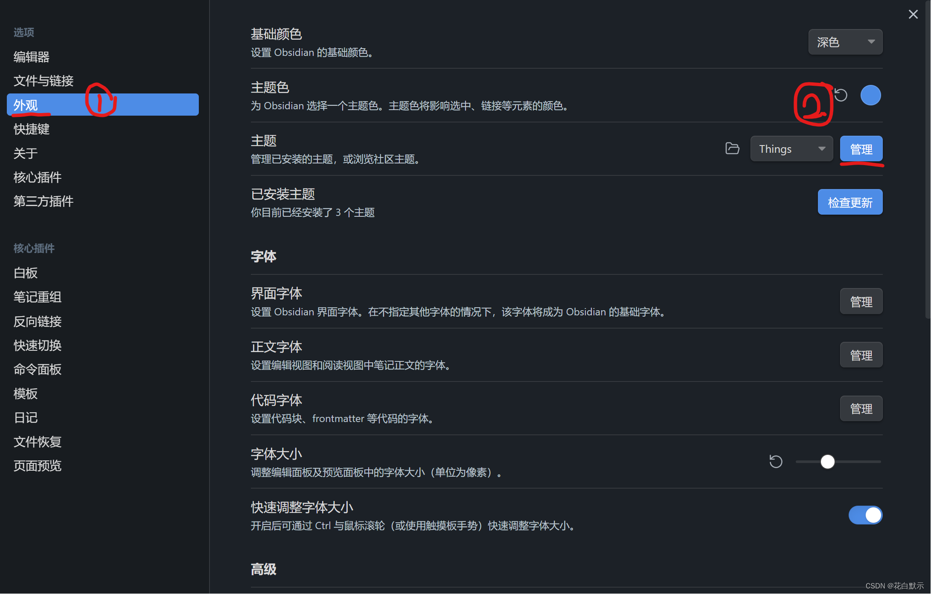
Task: Switch to Editor (编辑器) settings tab
Action: click(x=32, y=57)
